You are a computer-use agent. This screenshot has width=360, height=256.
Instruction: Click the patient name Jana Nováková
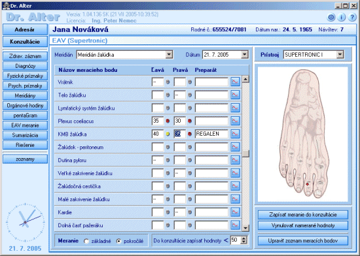pos(81,29)
